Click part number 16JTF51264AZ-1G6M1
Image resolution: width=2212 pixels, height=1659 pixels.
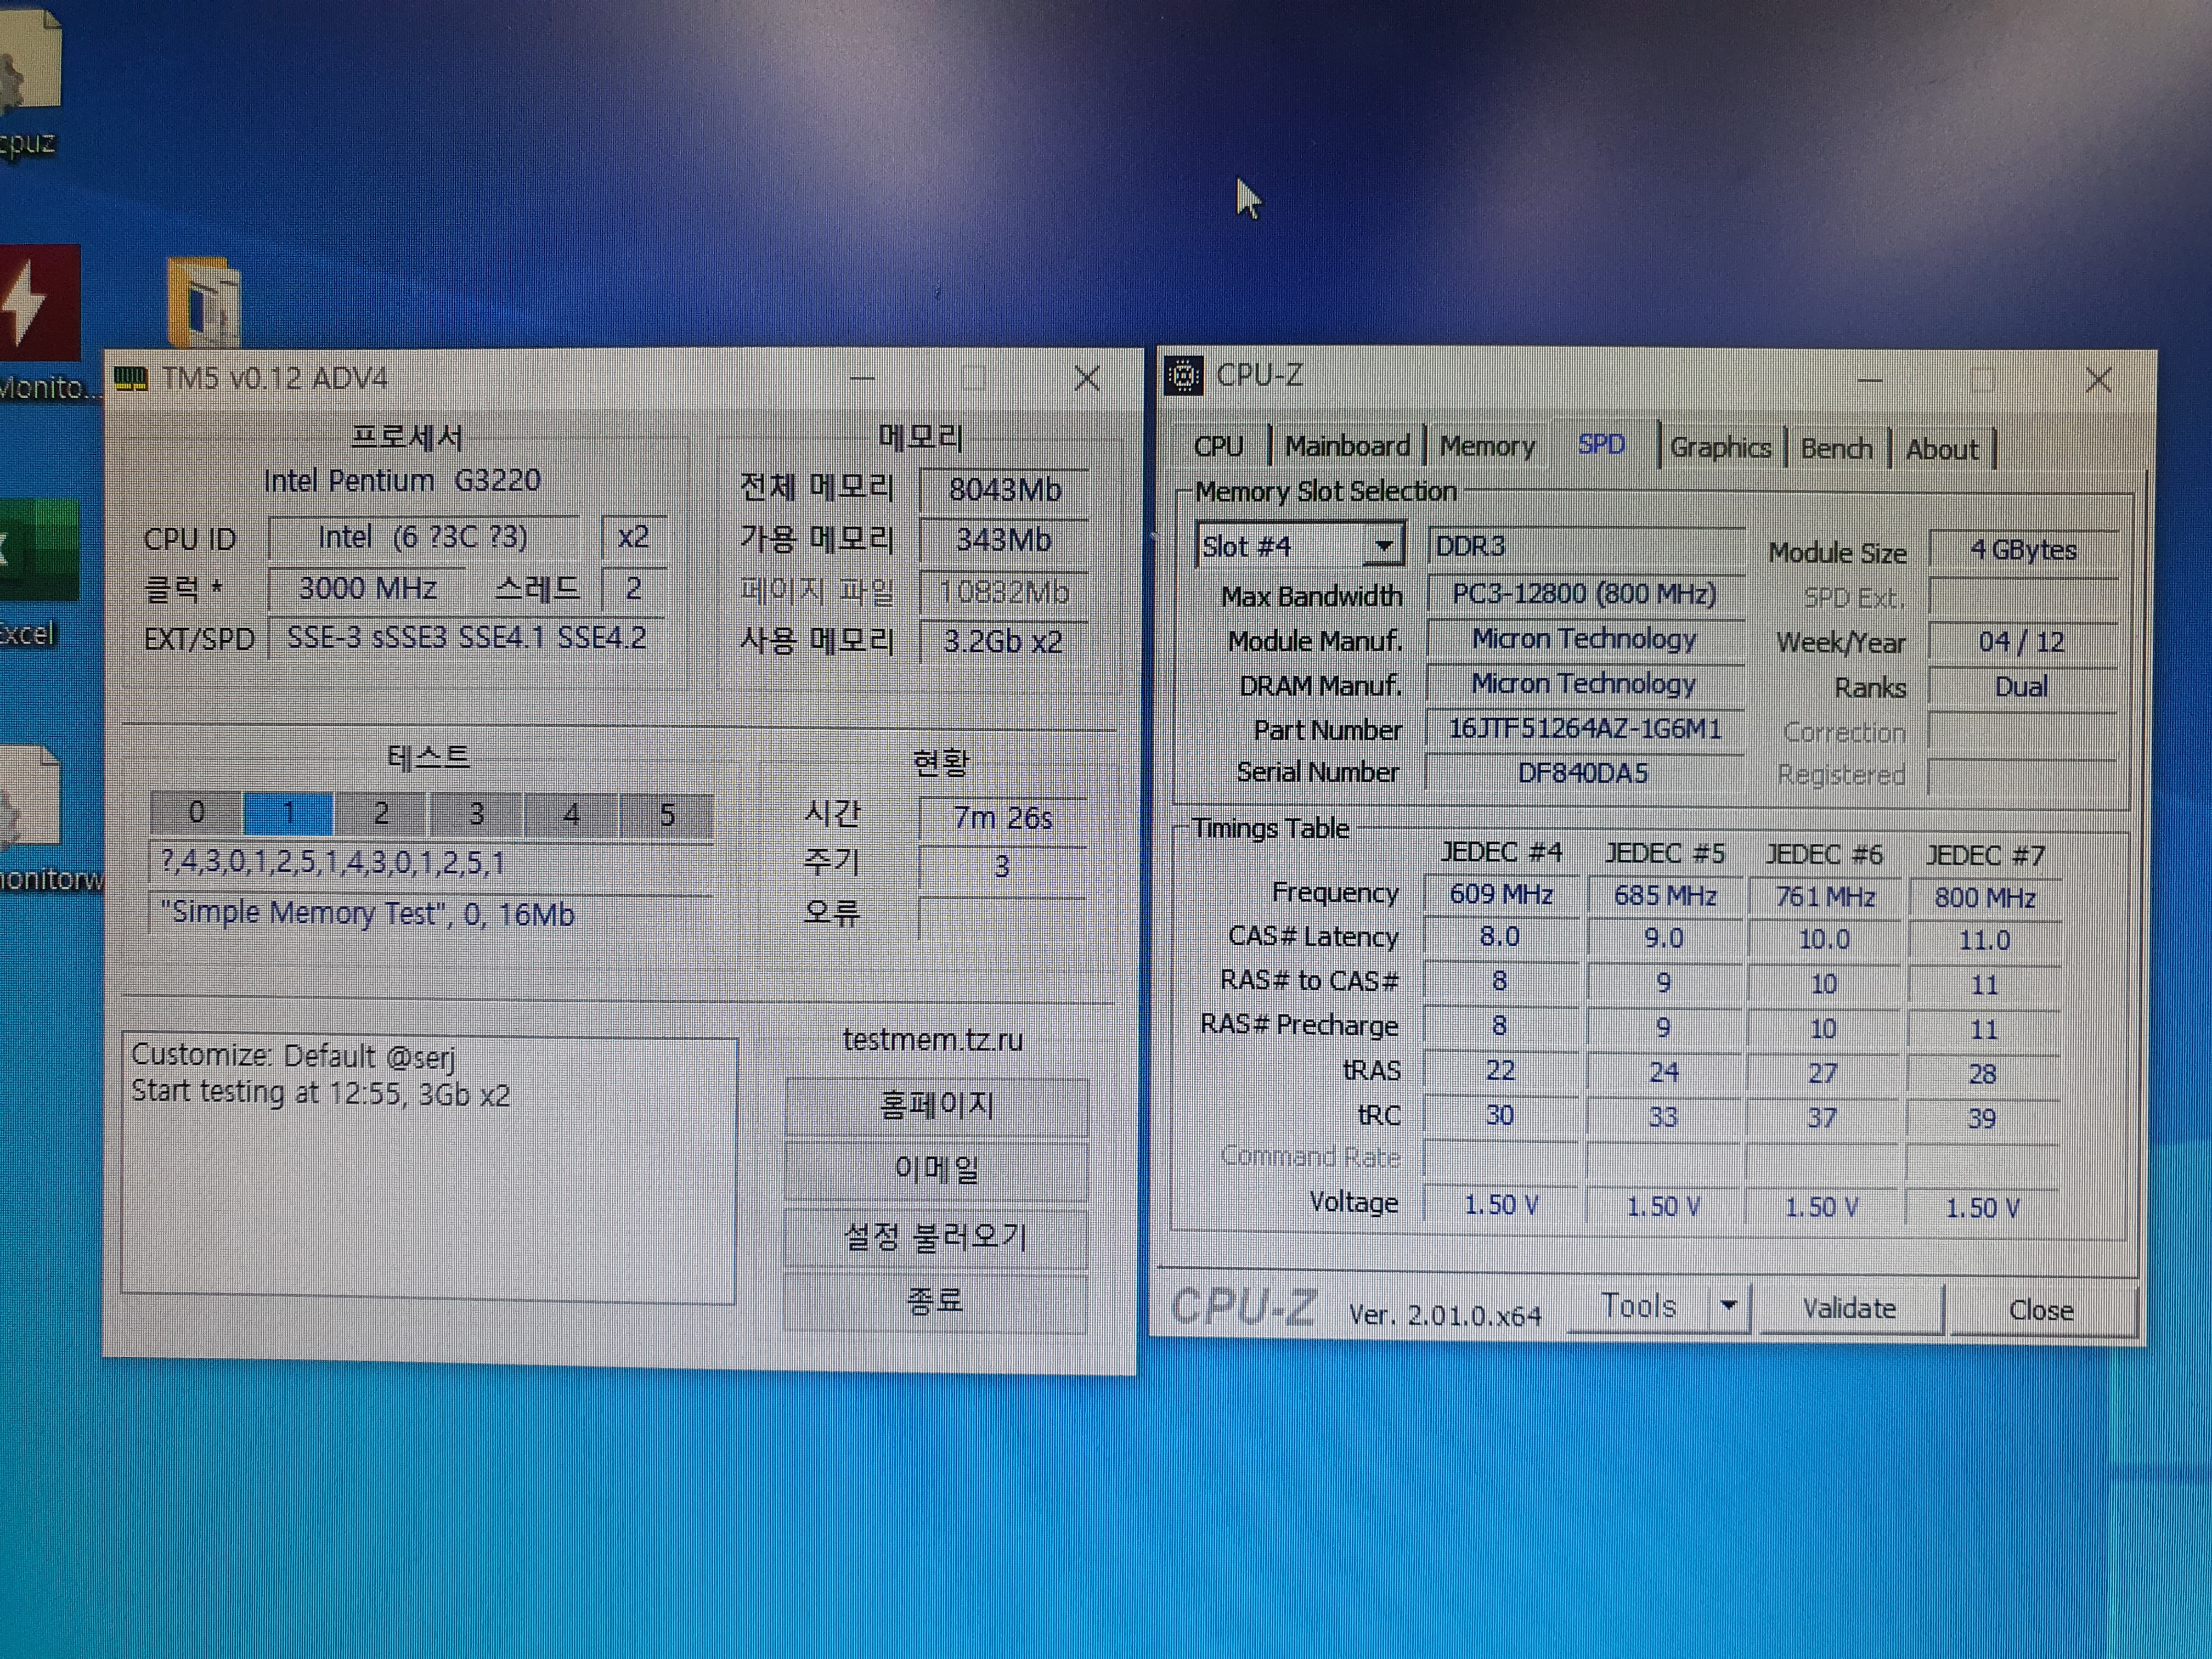click(1586, 728)
